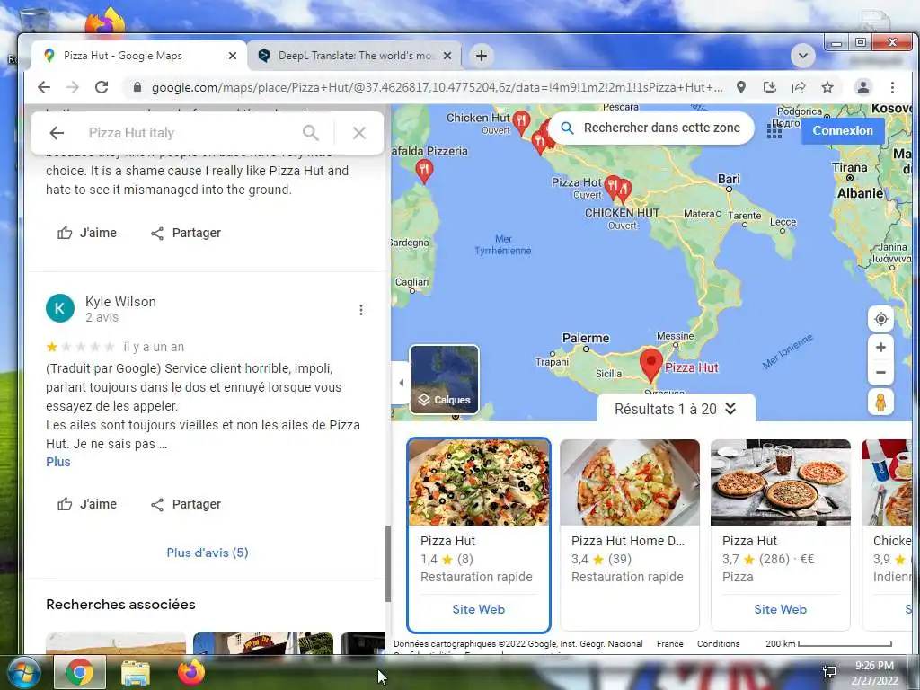Click Chrome icon in the taskbar
The image size is (920, 690).
pos(79,672)
